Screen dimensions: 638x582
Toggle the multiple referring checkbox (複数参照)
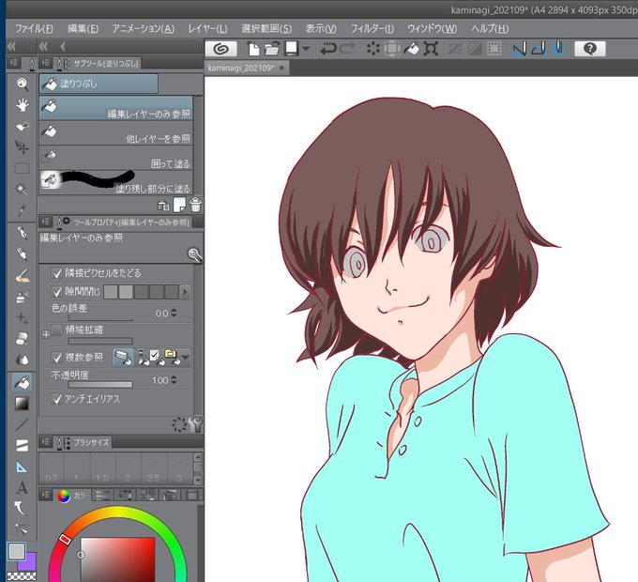click(57, 358)
